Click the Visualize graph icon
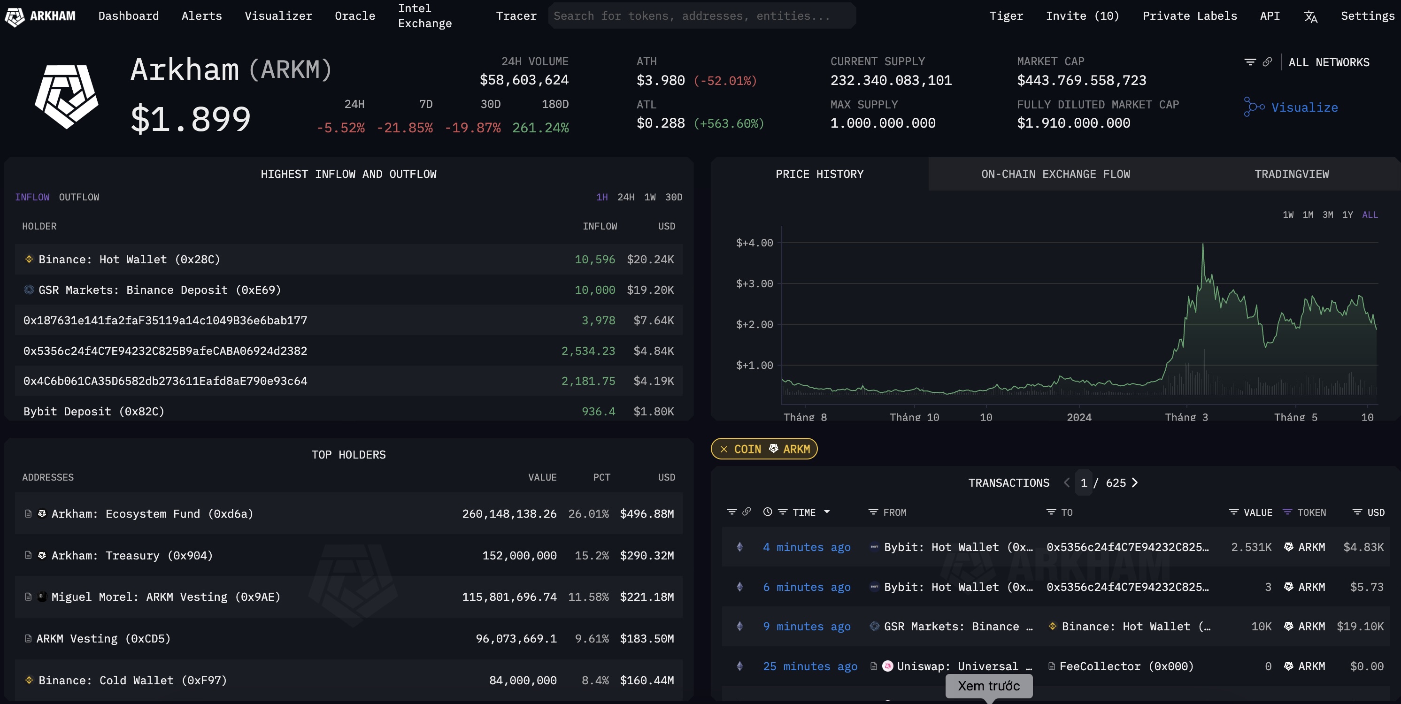Viewport: 1401px width, 704px height. [x=1254, y=107]
